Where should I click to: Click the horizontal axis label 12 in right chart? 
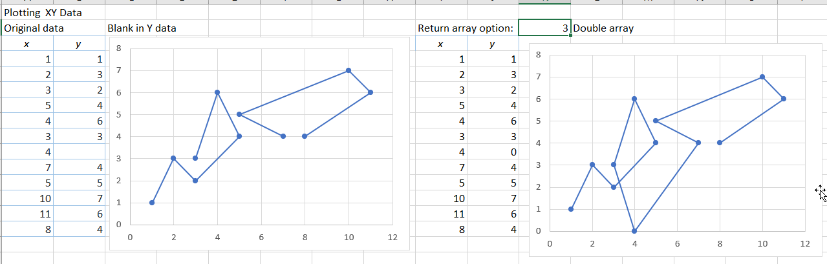[804, 243]
